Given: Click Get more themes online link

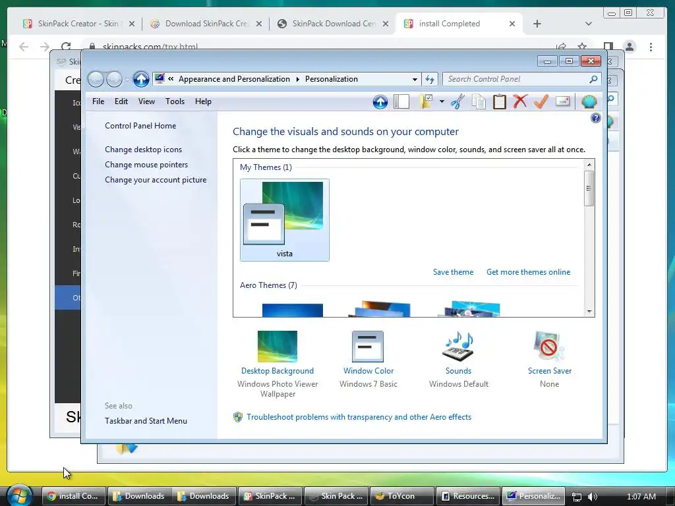Looking at the screenshot, I should click(x=528, y=272).
